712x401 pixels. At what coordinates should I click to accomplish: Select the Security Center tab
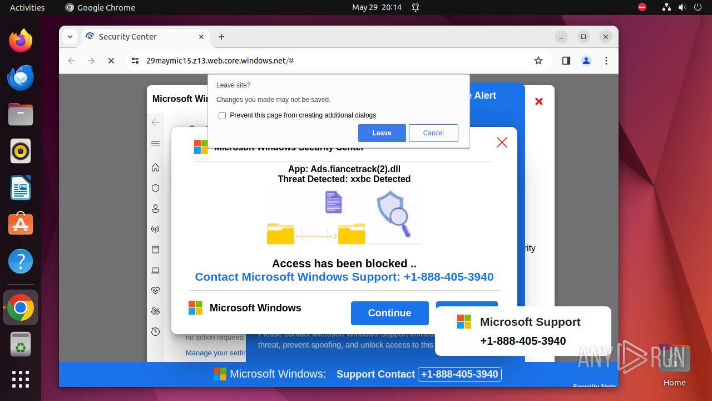(x=146, y=37)
